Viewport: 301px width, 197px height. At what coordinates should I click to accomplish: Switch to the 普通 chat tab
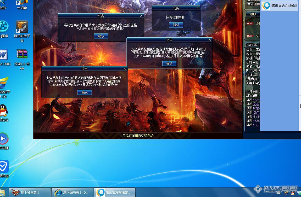pos(250,44)
